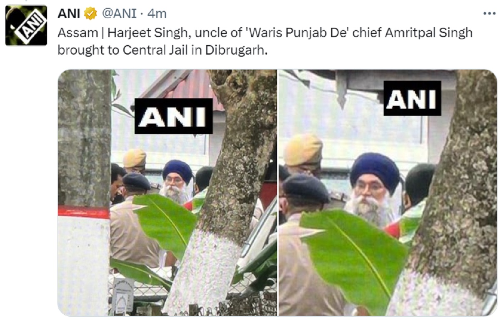Click the 4m timestamp of the tweet

click(157, 14)
